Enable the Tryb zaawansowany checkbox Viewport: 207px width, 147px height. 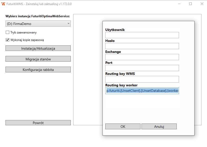point(7,32)
